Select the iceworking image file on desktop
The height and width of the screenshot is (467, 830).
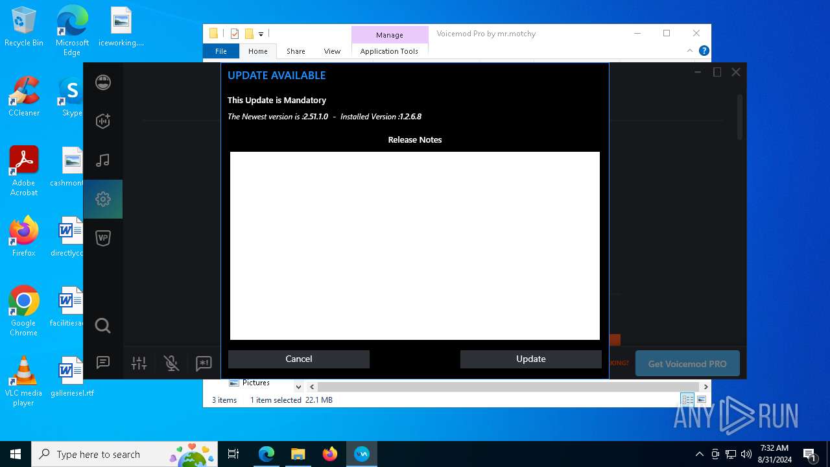click(x=121, y=27)
